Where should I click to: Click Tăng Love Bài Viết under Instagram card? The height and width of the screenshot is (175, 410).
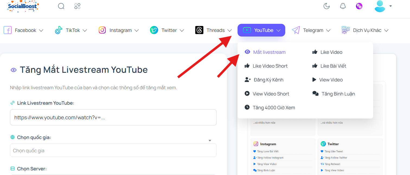coord(268,151)
